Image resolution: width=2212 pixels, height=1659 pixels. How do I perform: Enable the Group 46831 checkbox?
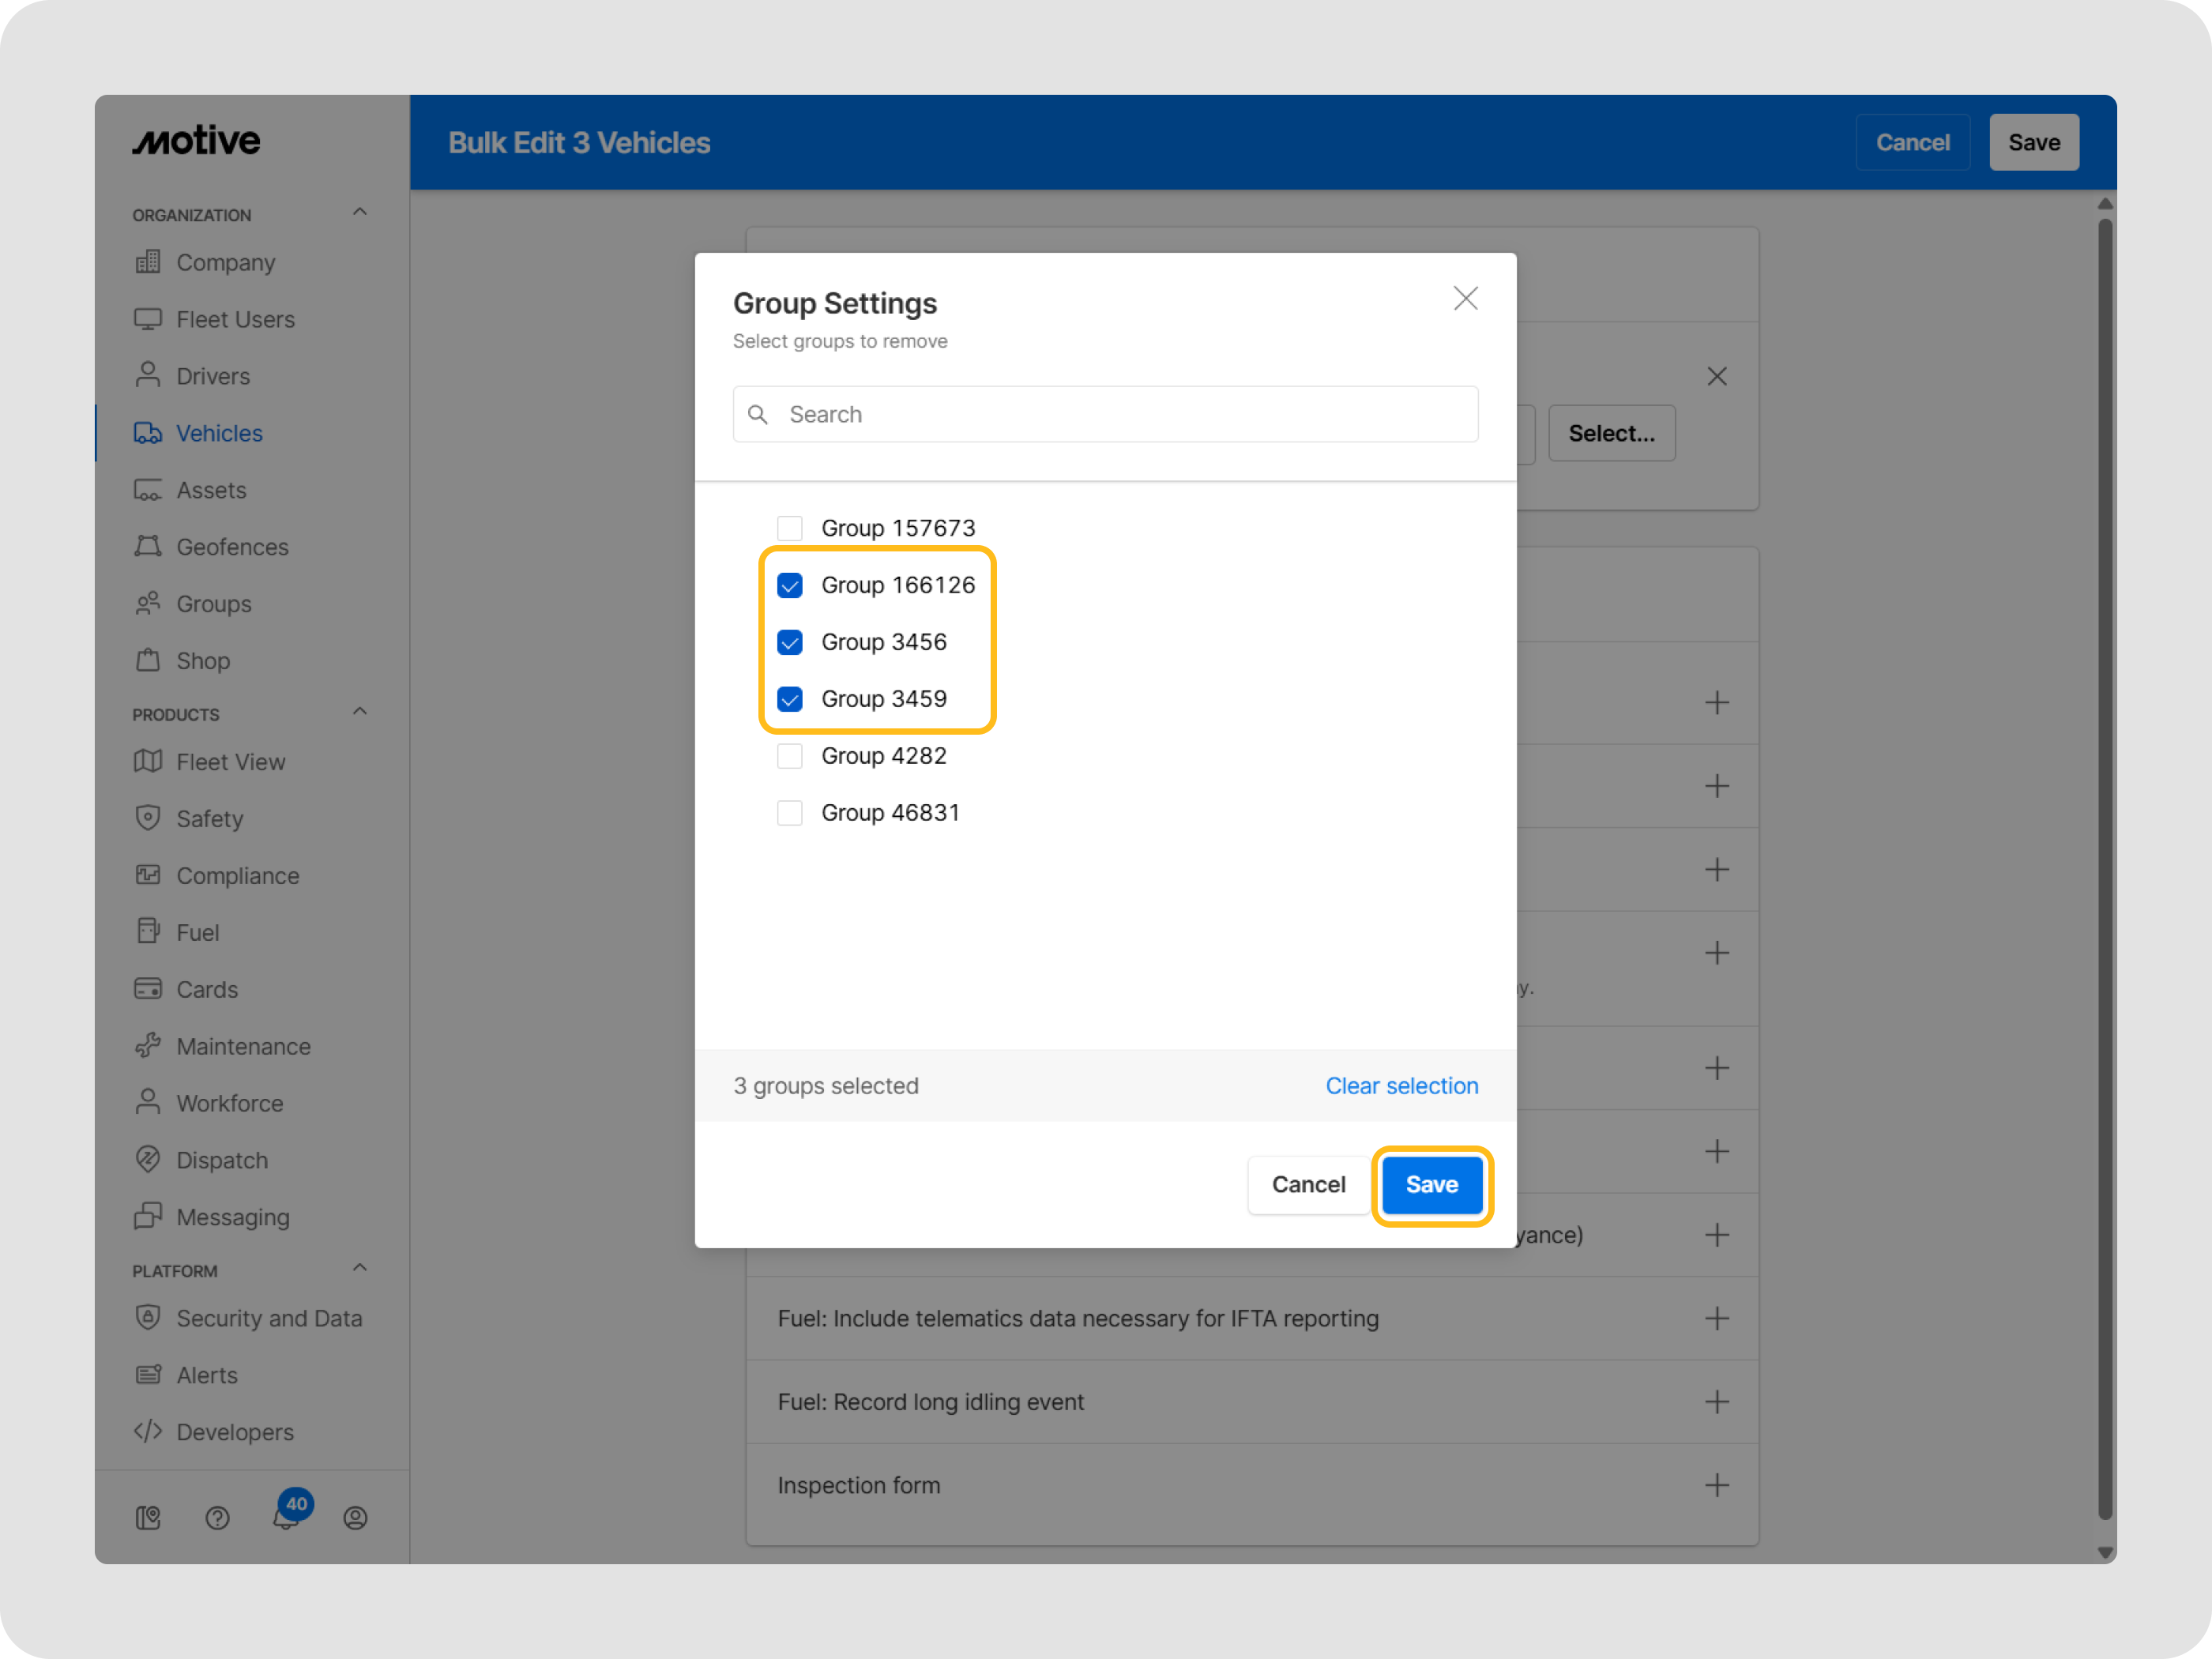pyautogui.click(x=790, y=813)
